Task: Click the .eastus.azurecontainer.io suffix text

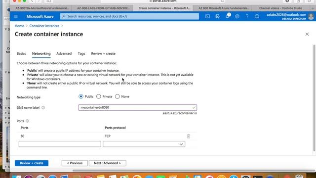Action: point(180,113)
